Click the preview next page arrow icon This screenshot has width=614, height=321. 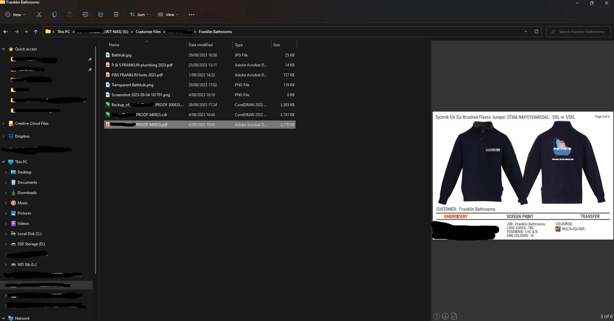tap(445, 316)
